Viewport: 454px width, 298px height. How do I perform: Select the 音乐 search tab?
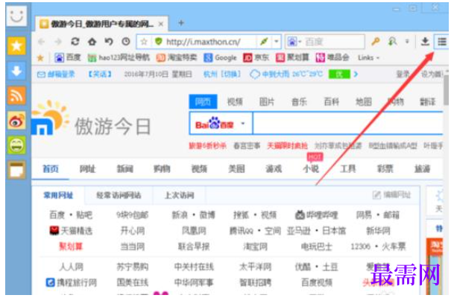click(299, 102)
